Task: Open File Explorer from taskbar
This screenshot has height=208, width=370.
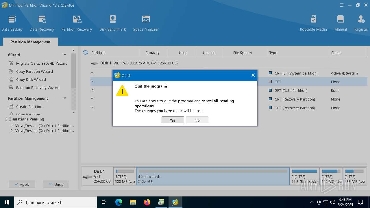Action: pyautogui.click(x=133, y=202)
